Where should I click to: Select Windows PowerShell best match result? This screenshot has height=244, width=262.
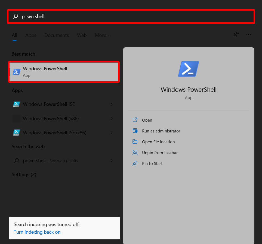(64, 72)
